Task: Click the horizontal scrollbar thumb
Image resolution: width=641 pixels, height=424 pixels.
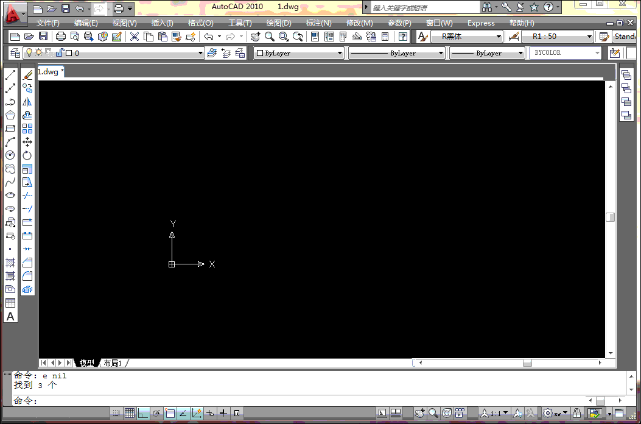Action: pyautogui.click(x=527, y=362)
